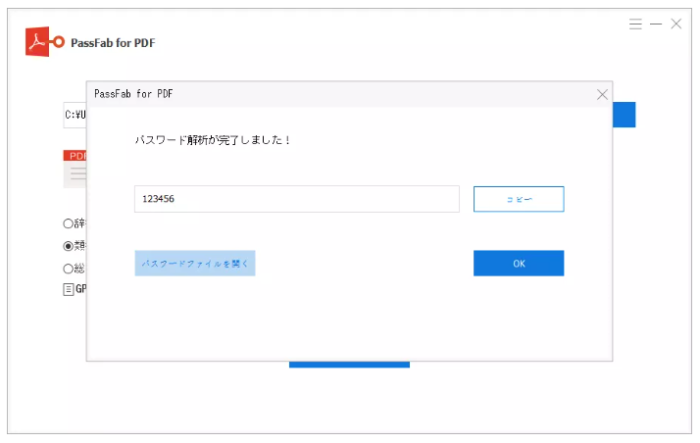This screenshot has width=700, height=443.
Task: Click the file path field starting C:¥U
Action: (x=75, y=115)
